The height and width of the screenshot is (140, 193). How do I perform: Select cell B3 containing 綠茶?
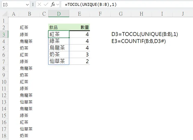click(29, 34)
